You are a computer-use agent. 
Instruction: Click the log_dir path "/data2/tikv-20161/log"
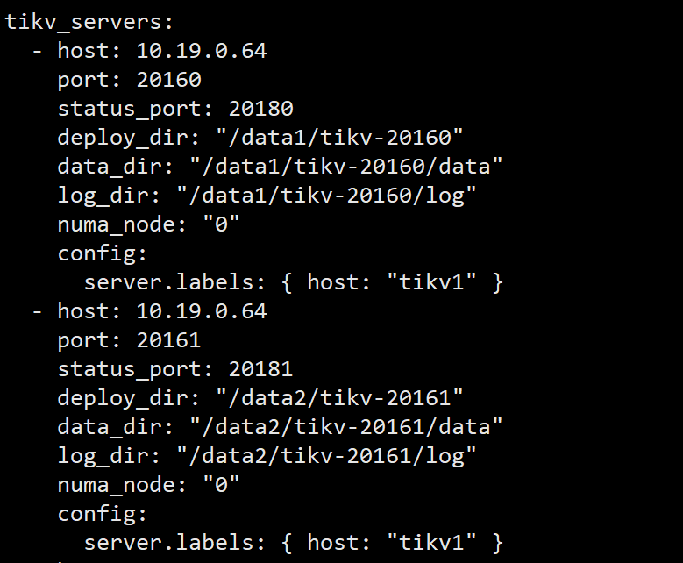pos(326,456)
